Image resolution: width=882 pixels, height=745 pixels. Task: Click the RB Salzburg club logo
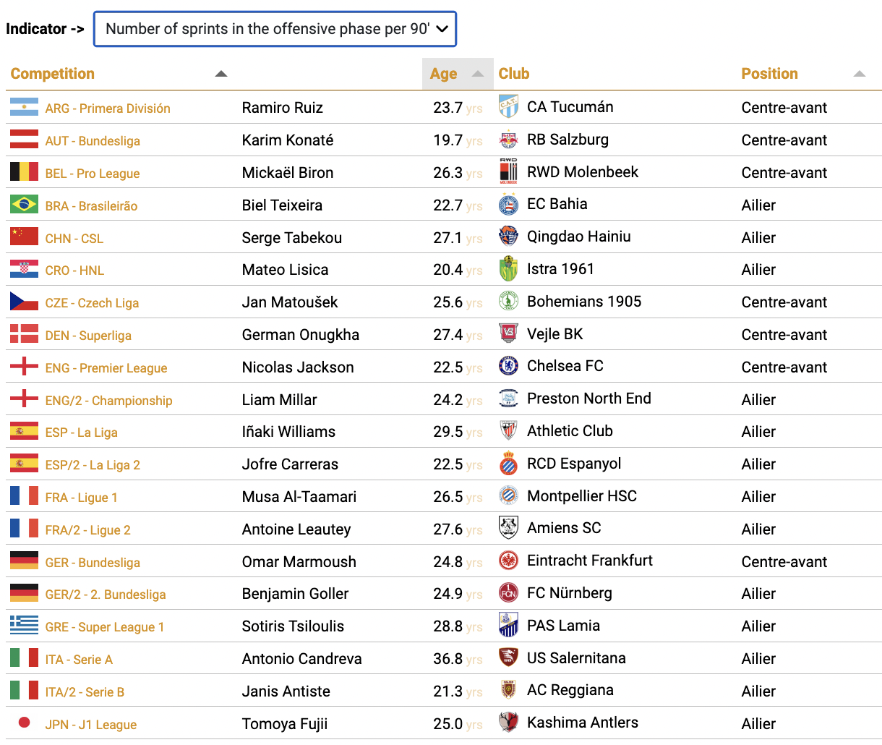(x=508, y=140)
